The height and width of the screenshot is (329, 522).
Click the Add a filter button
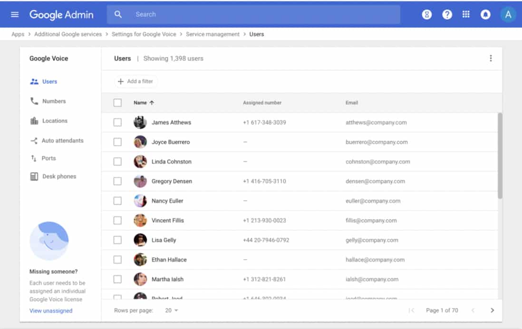136,81
